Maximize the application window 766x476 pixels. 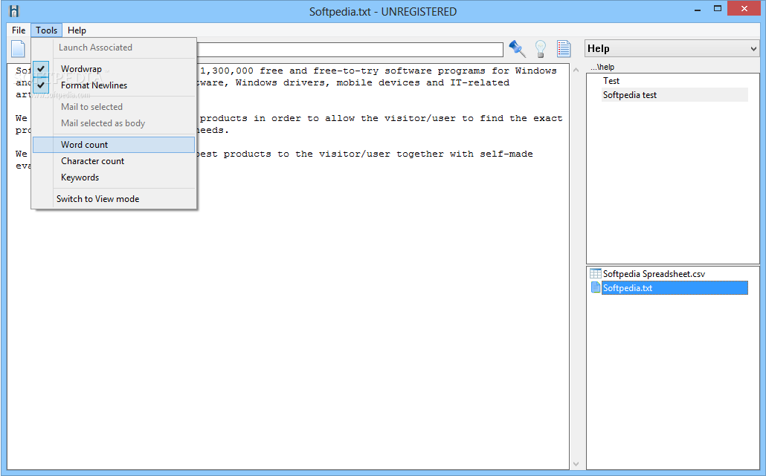click(x=717, y=8)
